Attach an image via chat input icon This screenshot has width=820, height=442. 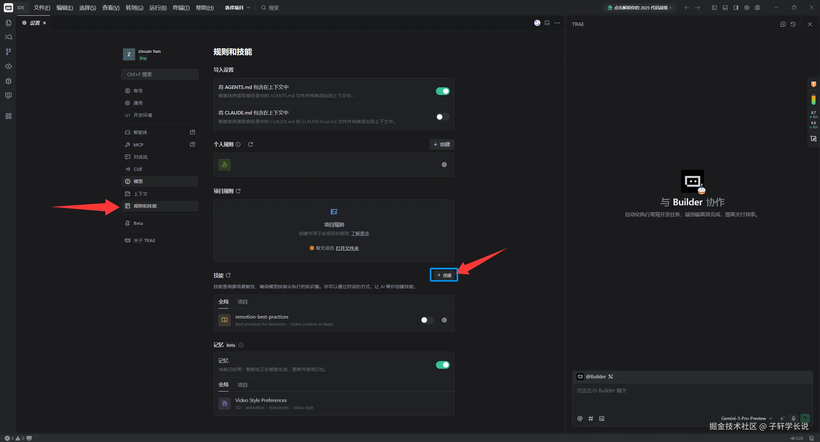click(x=602, y=418)
